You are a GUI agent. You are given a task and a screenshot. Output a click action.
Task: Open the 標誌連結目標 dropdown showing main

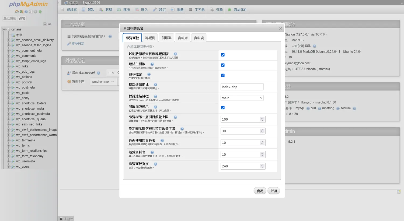click(x=242, y=98)
